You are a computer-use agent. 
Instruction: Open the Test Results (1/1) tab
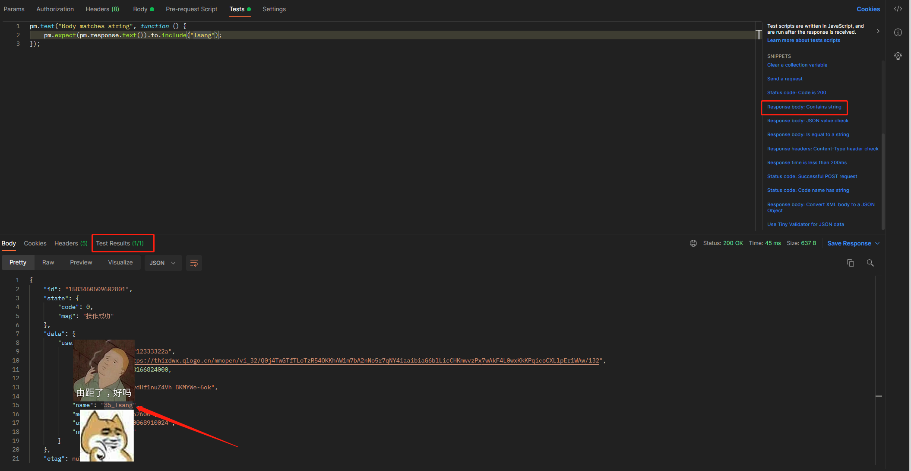(120, 243)
